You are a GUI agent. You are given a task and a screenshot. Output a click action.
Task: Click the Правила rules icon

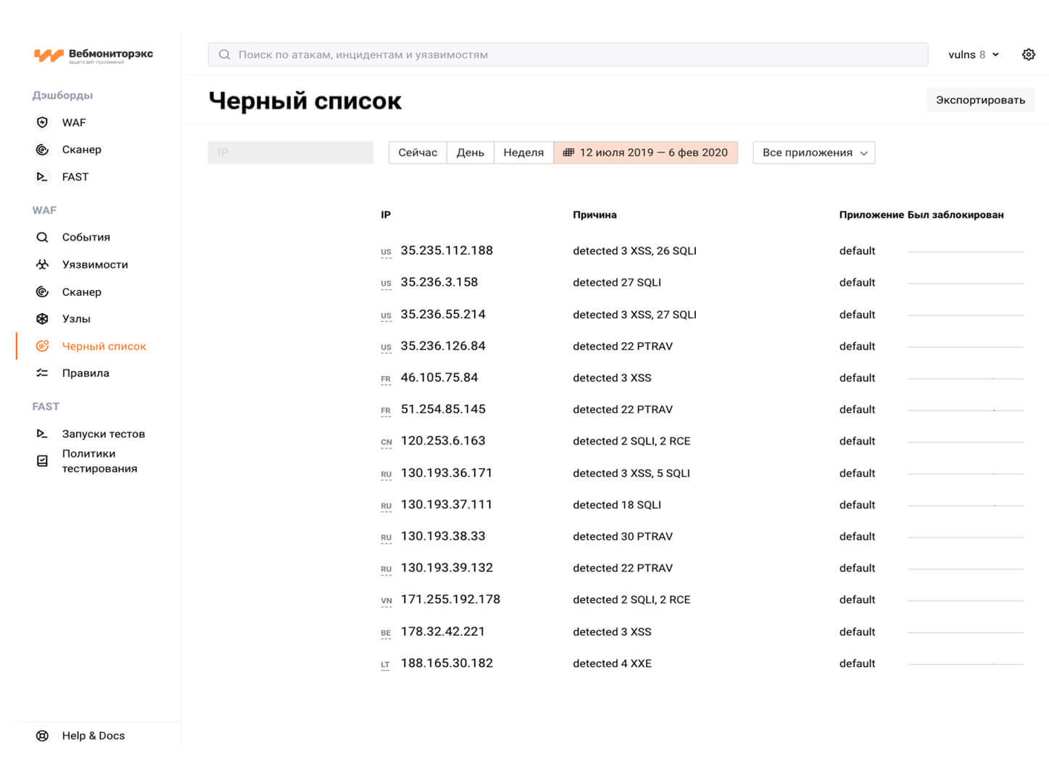(x=42, y=373)
